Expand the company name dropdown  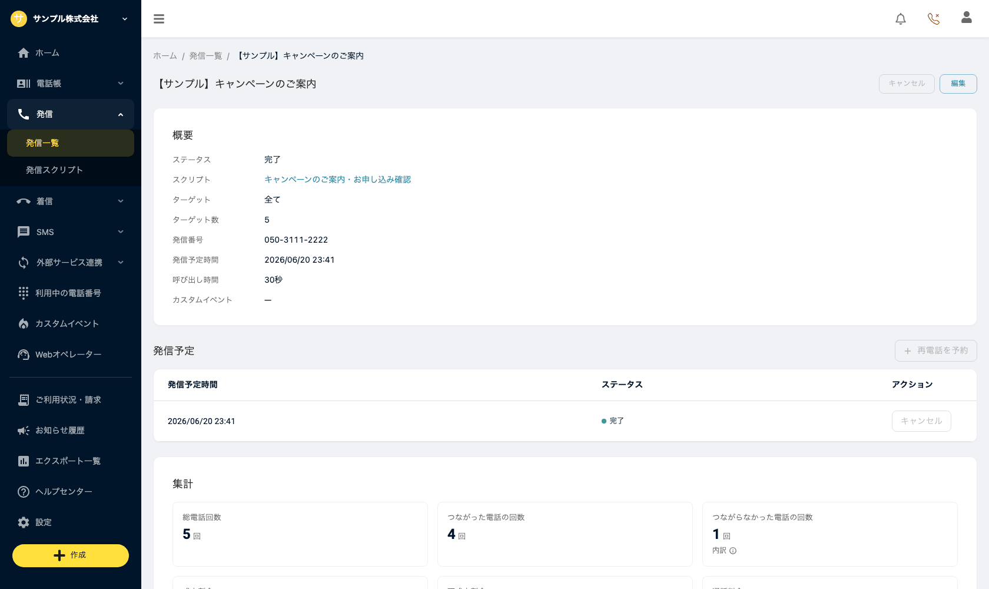125,19
